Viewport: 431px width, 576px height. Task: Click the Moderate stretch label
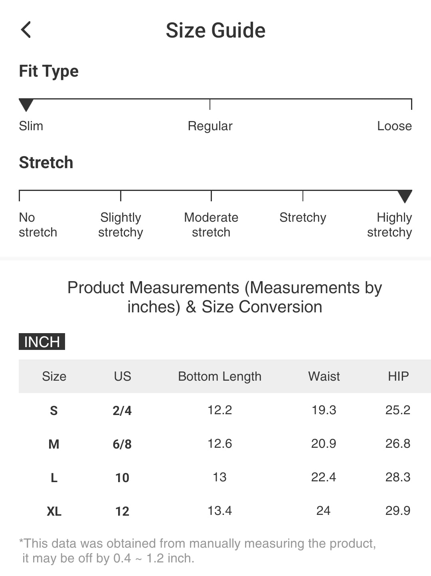click(211, 225)
